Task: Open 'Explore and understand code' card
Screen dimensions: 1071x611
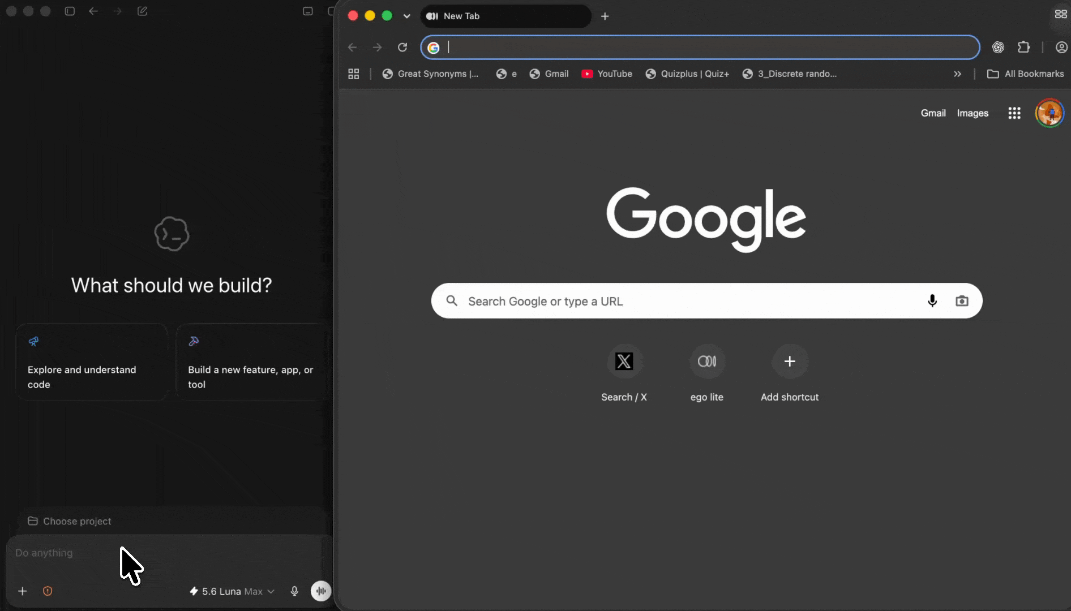Action: click(x=92, y=362)
